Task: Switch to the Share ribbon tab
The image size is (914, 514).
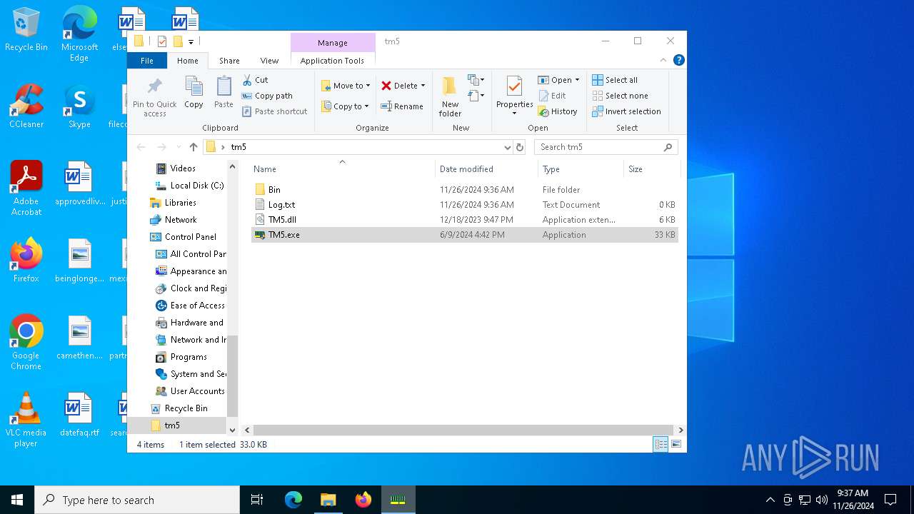Action: click(x=229, y=61)
